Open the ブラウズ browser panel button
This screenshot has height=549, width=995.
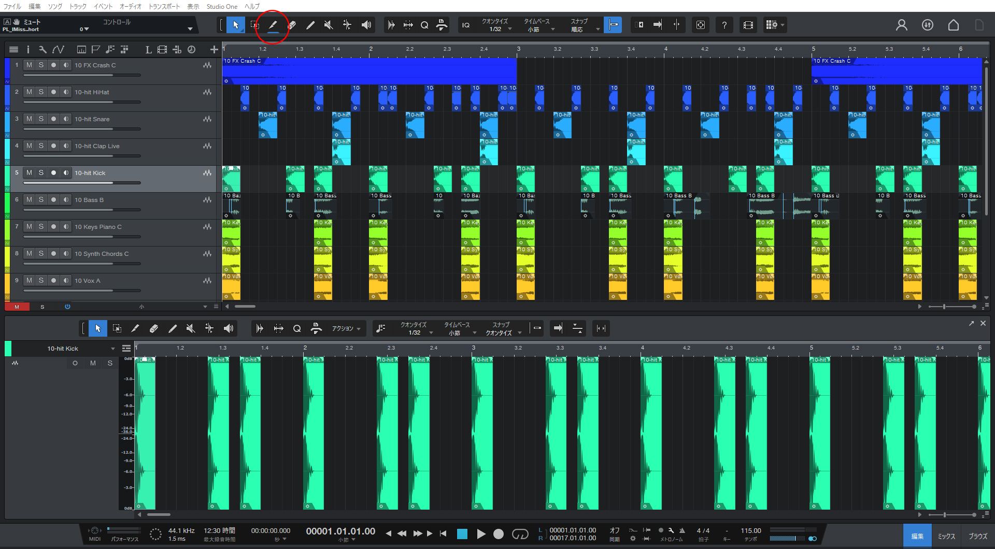(977, 537)
